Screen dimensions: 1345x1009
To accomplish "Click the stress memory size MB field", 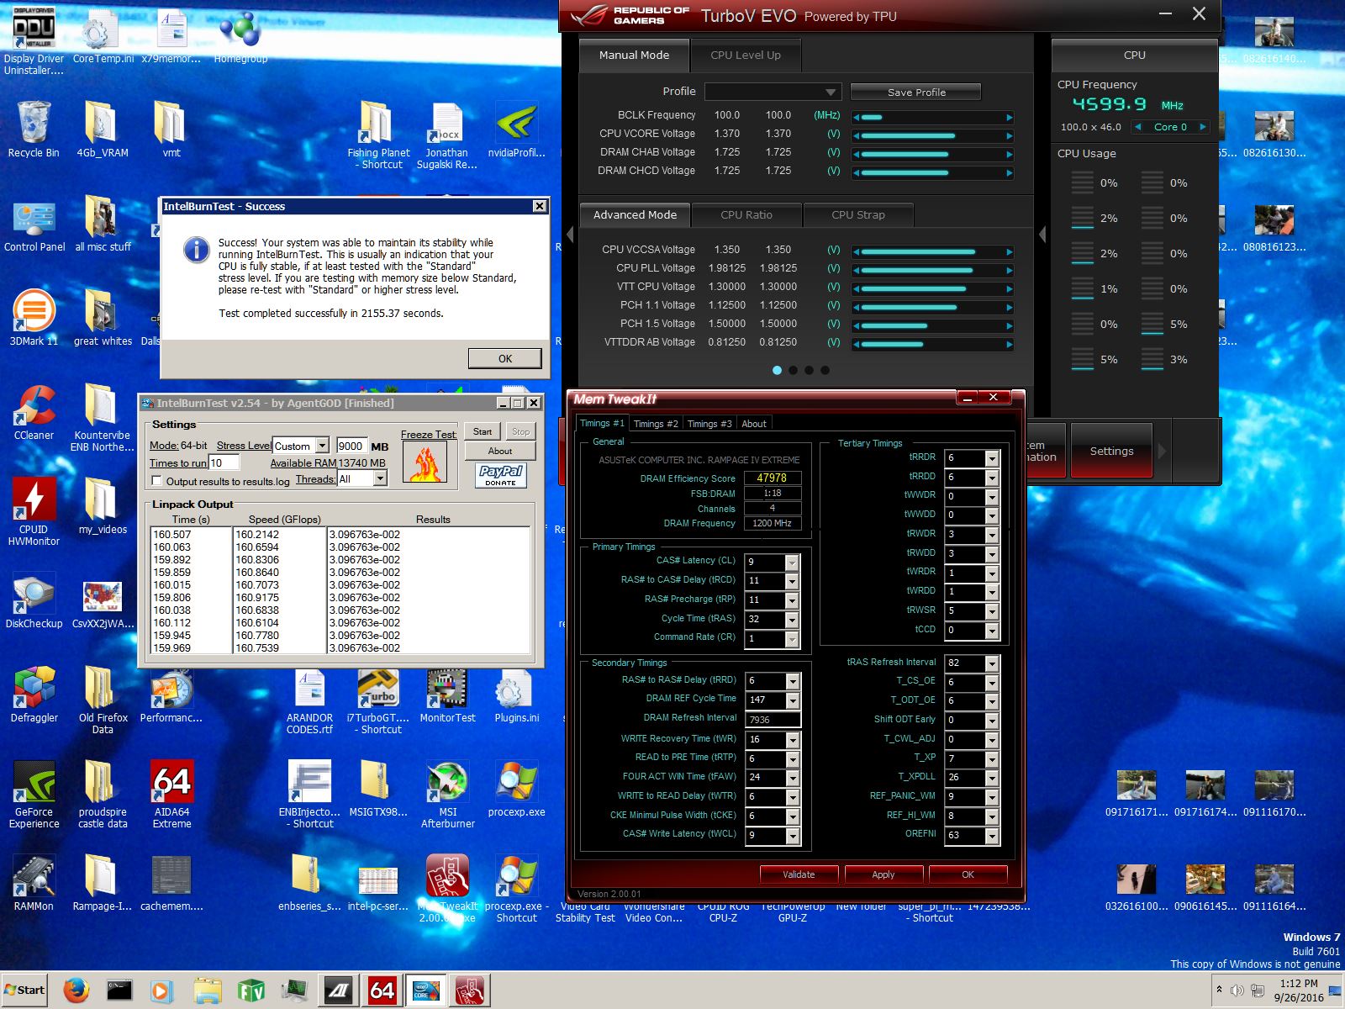I will coord(351,446).
